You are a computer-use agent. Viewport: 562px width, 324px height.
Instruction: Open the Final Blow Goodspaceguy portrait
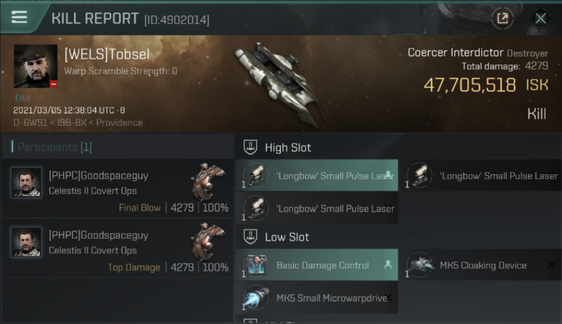26,183
